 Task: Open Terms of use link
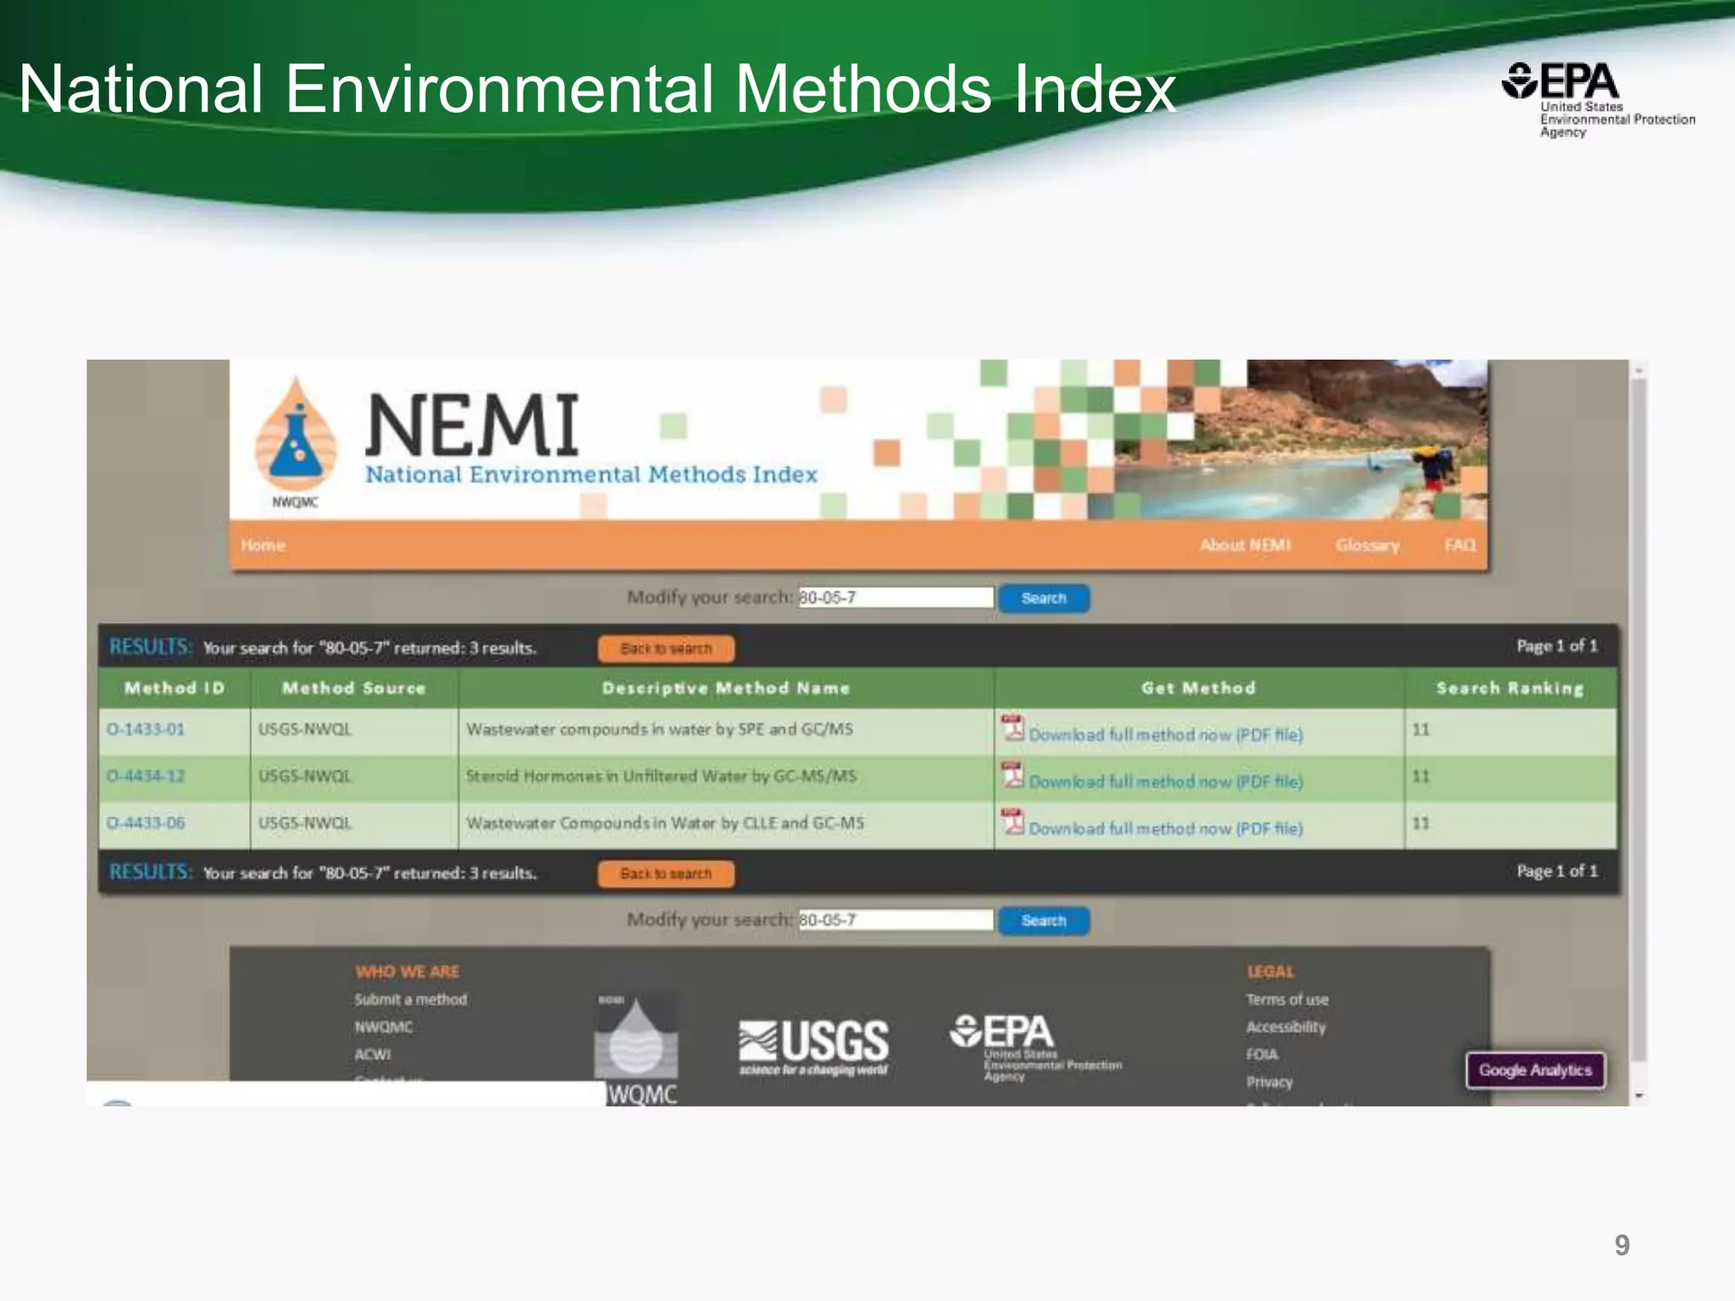1287,999
